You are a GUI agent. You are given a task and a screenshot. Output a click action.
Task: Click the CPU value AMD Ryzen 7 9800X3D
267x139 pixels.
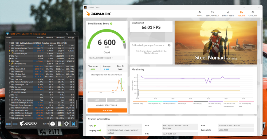(x=180, y=127)
